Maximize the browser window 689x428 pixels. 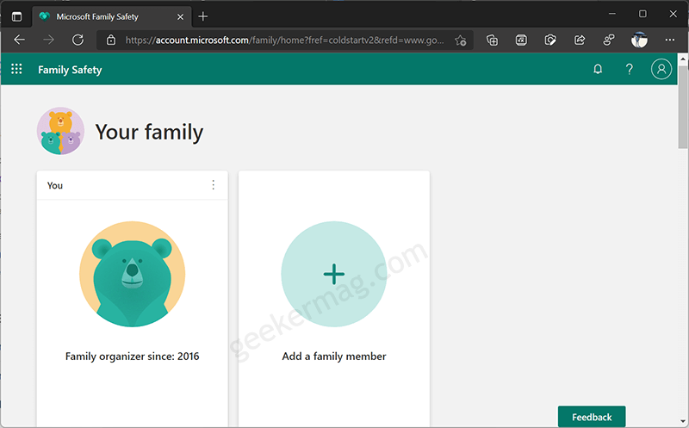642,14
